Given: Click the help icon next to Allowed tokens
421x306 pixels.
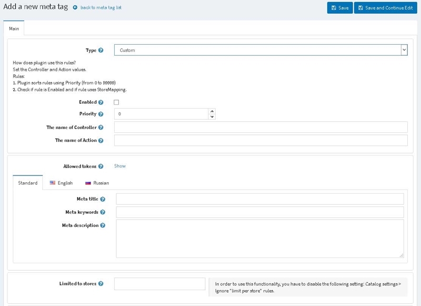Looking at the screenshot, I should click(101, 166).
